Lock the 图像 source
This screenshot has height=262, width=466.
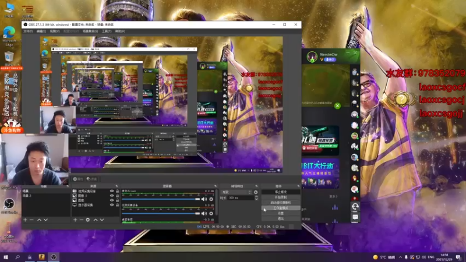[118, 200]
